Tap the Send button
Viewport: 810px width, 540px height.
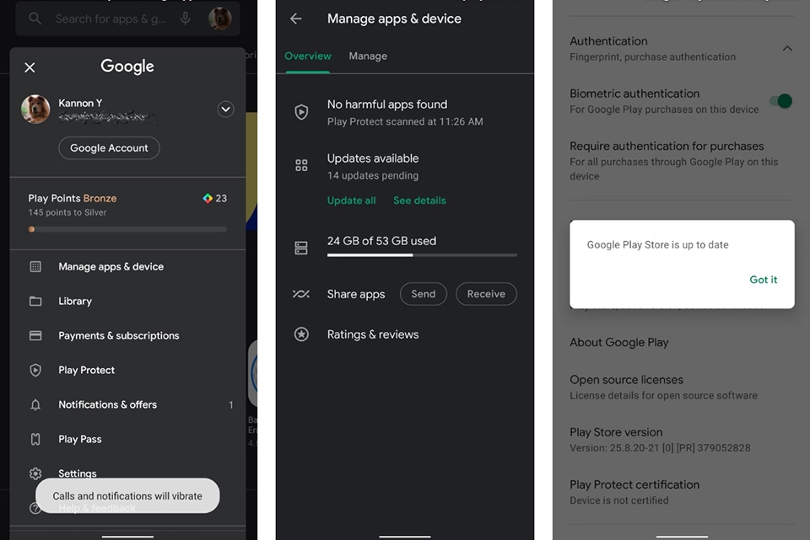[x=423, y=294]
